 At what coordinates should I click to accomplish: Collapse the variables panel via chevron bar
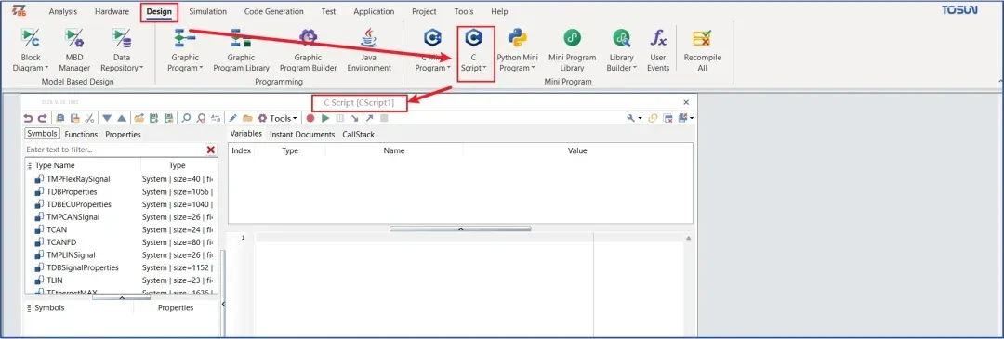(x=460, y=228)
